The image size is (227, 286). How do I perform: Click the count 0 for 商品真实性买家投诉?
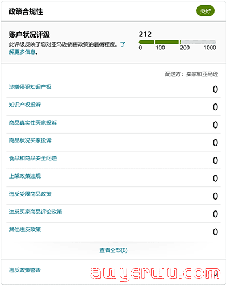215,125
